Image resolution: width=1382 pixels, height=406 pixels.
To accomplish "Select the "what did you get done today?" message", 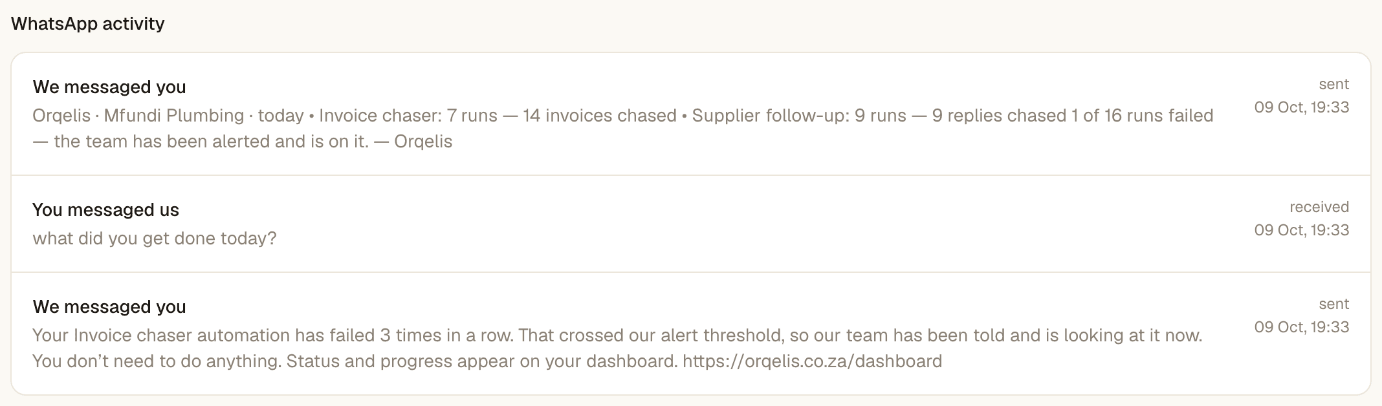I will click(155, 239).
